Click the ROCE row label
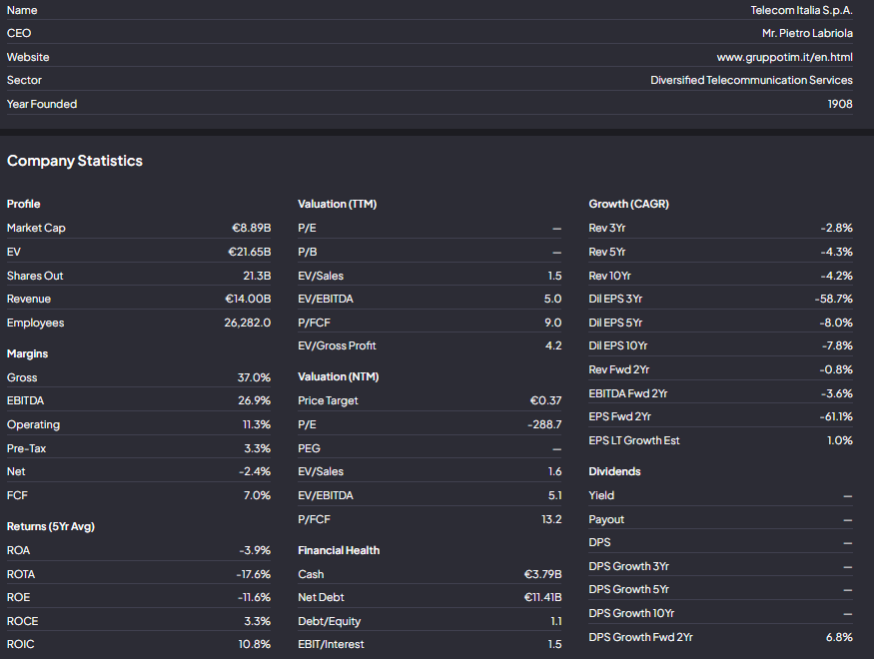This screenshot has width=874, height=659. [x=23, y=622]
